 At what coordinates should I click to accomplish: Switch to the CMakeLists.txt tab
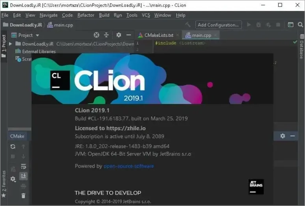tap(156, 35)
